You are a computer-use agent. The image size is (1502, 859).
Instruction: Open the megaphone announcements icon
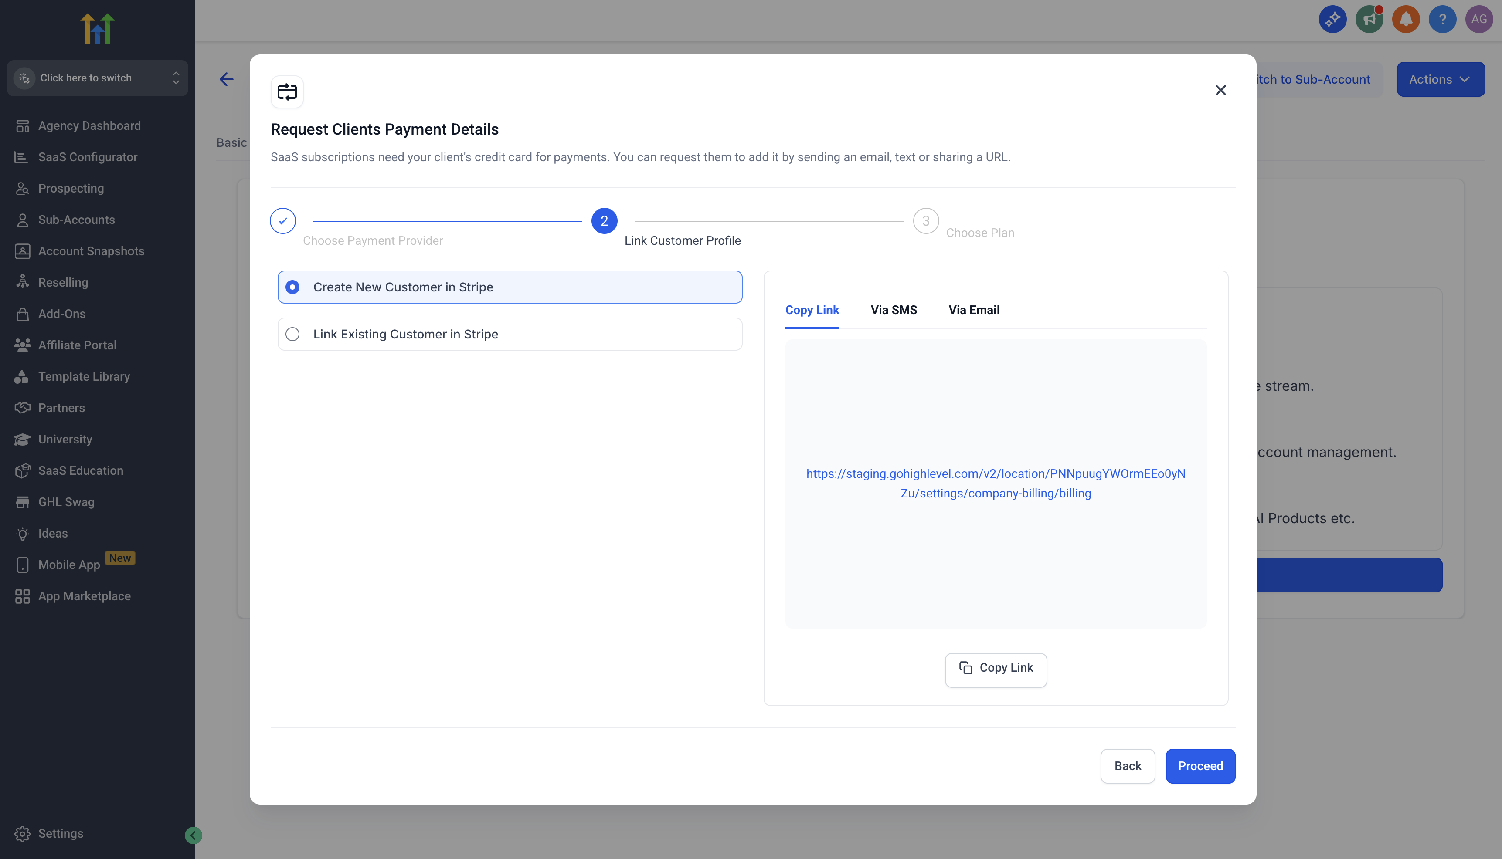(x=1369, y=20)
